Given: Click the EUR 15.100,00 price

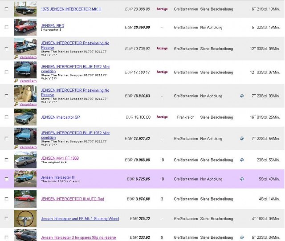Looking at the screenshot, I should 138,117.
